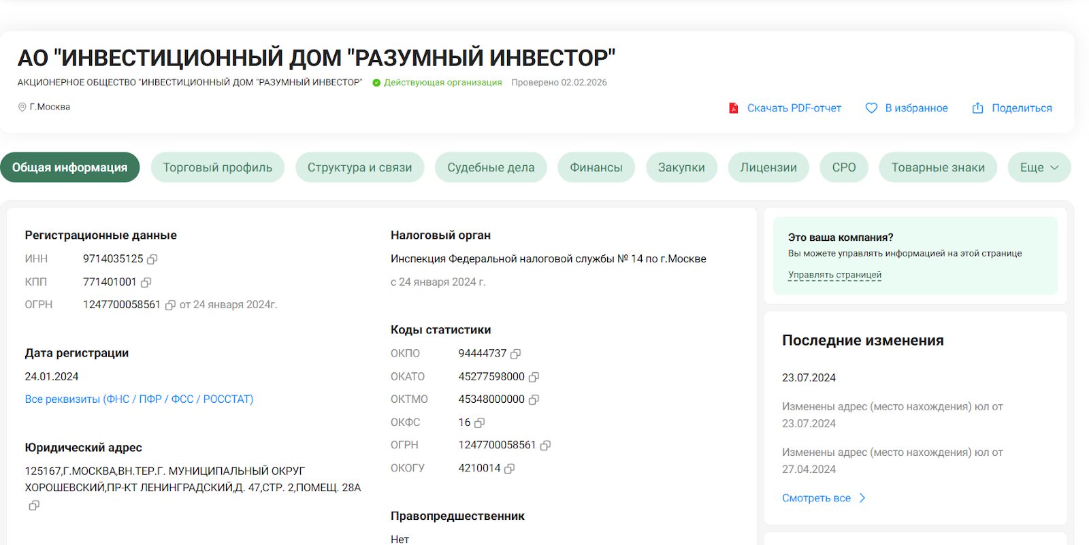This screenshot has height=545, width=1089.
Task: Copy the ИНН number 9714035125
Action: [x=152, y=259]
